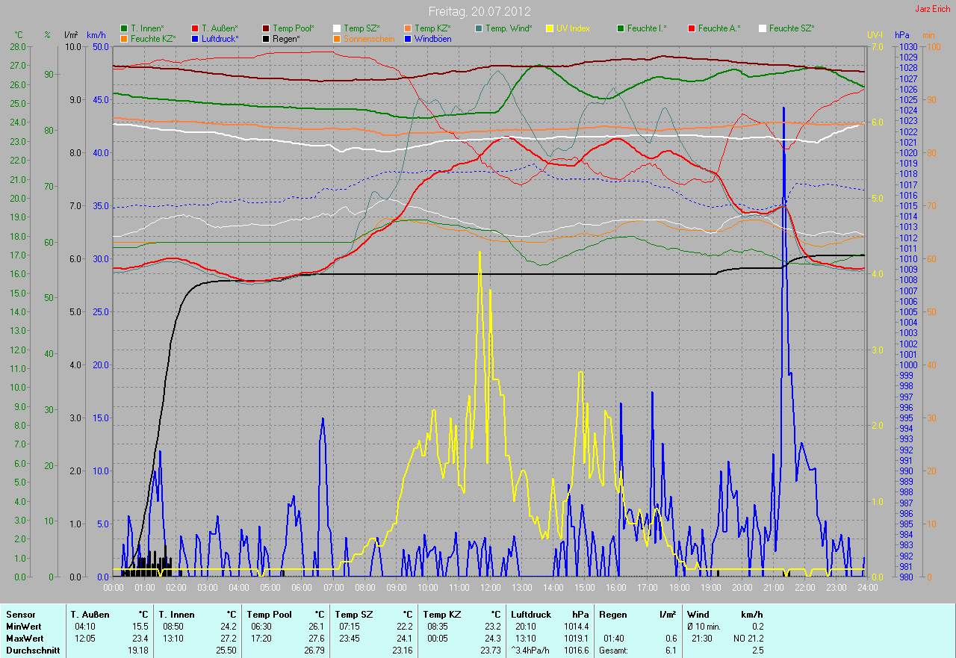The height and width of the screenshot is (658, 956).
Task: Click the 'Feuchte SZ*' legend label
Action: click(792, 28)
